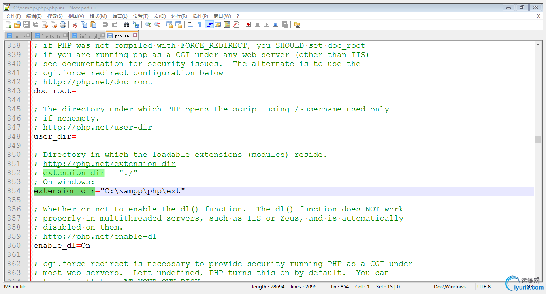Open the 设置(T) menu
Screen dimensions: 546x294
coord(141,16)
